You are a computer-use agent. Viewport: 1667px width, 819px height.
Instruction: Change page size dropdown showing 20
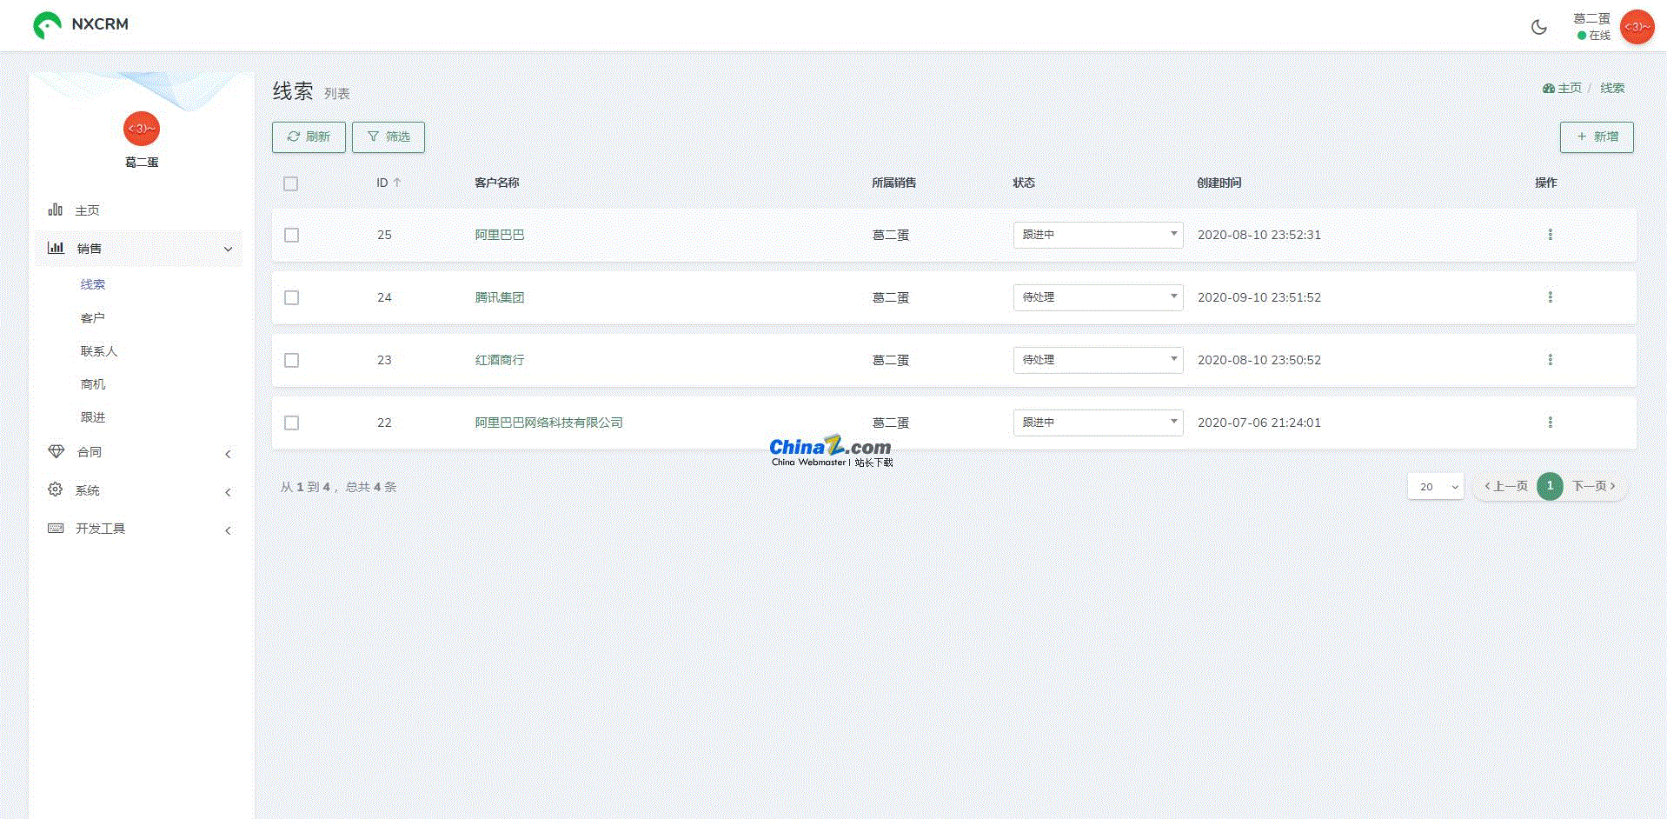pos(1435,487)
